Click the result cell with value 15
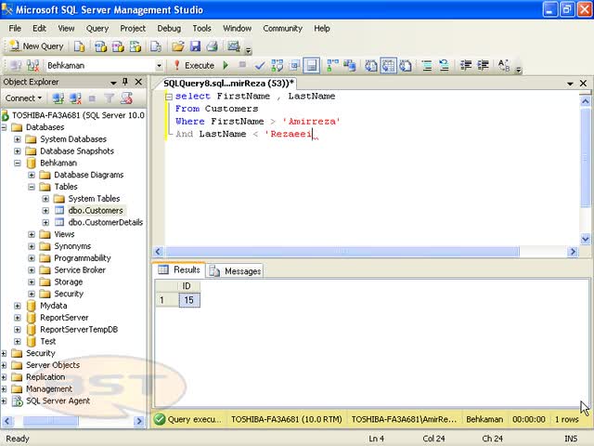 189,300
